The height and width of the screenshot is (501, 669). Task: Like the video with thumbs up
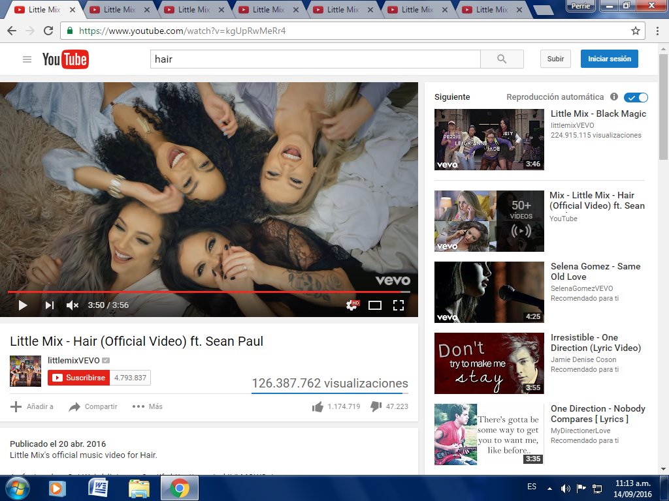coord(318,407)
